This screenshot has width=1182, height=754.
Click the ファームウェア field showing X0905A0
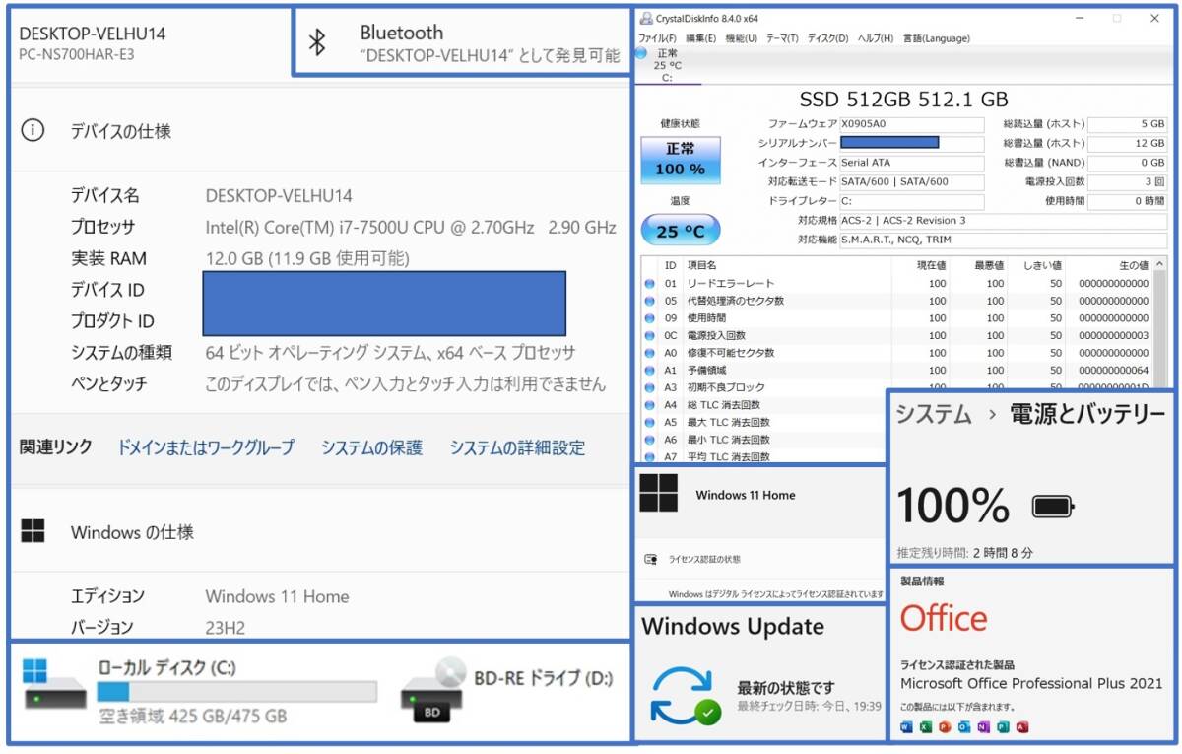tap(911, 124)
